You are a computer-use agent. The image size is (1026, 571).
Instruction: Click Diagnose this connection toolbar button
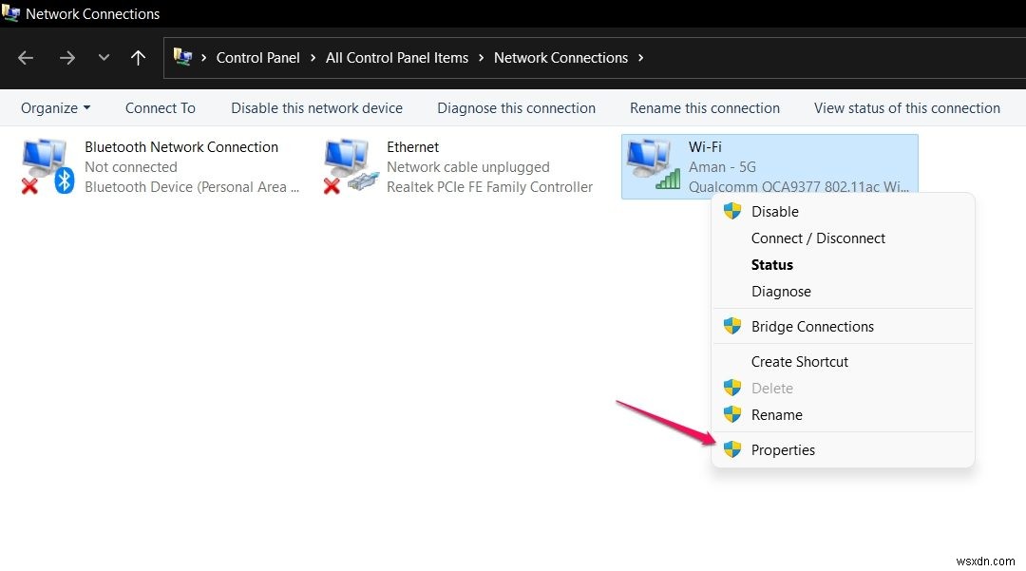(516, 108)
